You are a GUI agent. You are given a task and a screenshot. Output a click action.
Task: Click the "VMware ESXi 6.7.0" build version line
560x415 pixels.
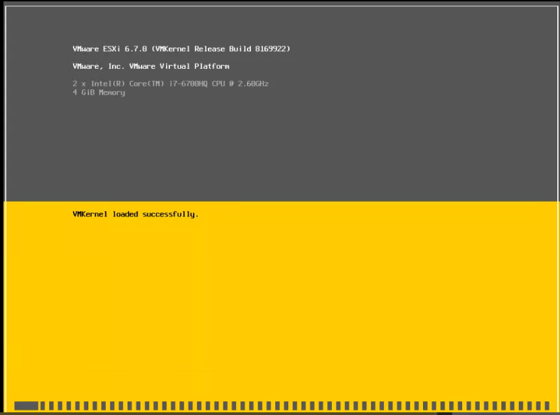tap(181, 49)
